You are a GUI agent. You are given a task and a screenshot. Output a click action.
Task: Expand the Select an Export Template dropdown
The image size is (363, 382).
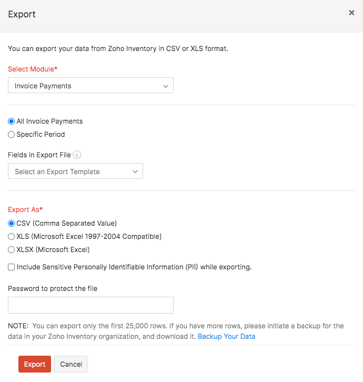coord(75,172)
